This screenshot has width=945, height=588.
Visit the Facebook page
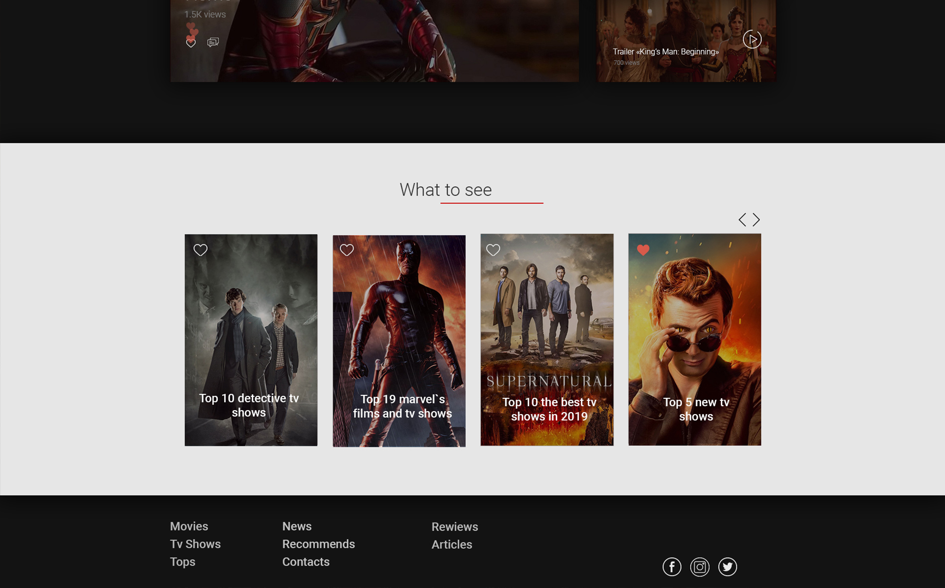[x=672, y=567]
